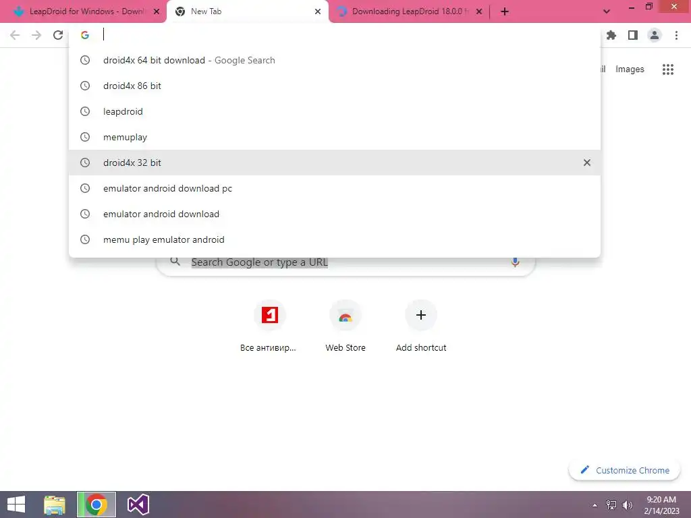Close the LeapDroid for Windows tab
Viewport: 691px width, 518px height.
coord(157,11)
